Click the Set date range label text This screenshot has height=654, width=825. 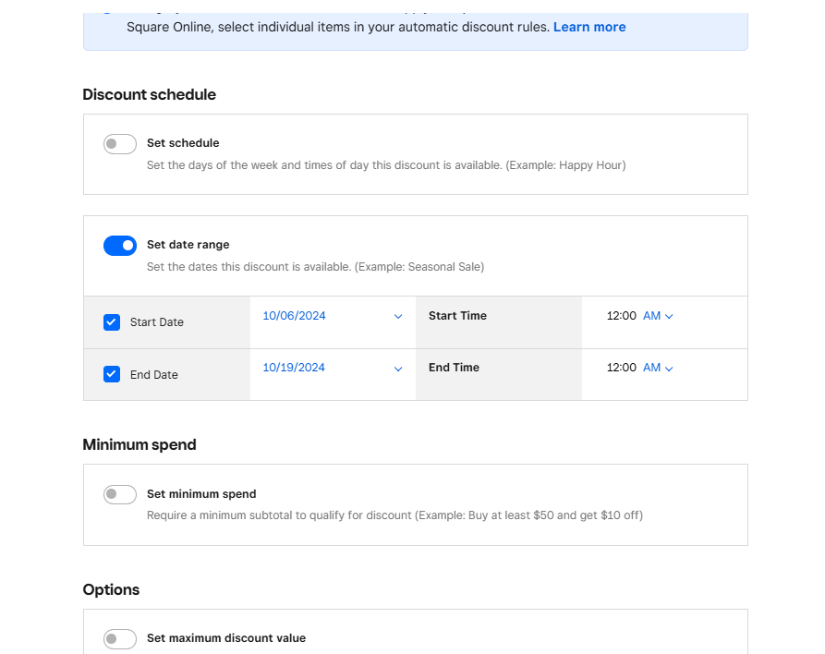188,245
